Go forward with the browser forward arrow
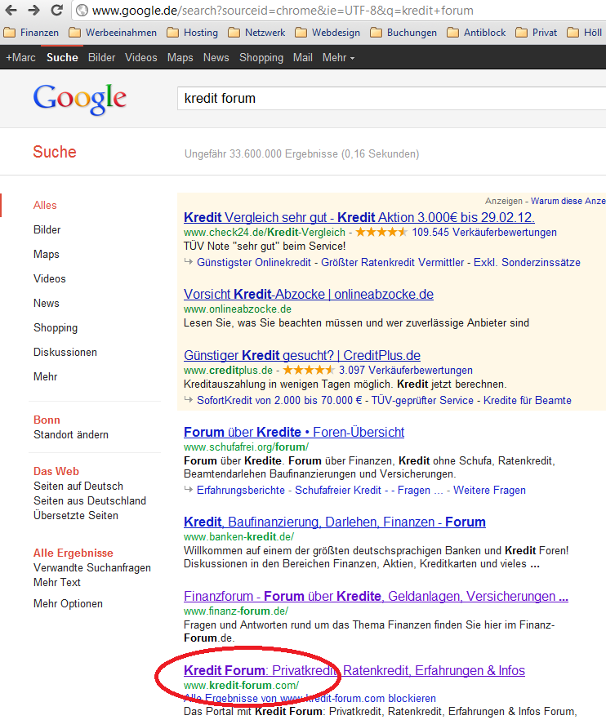 click(33, 10)
